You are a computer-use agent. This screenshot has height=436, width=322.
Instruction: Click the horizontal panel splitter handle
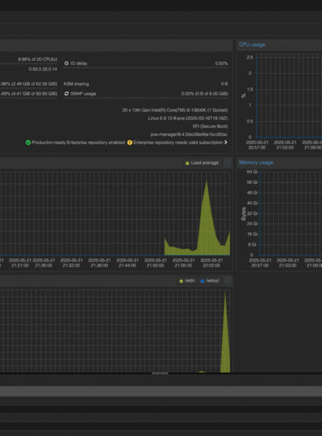tap(160, 373)
